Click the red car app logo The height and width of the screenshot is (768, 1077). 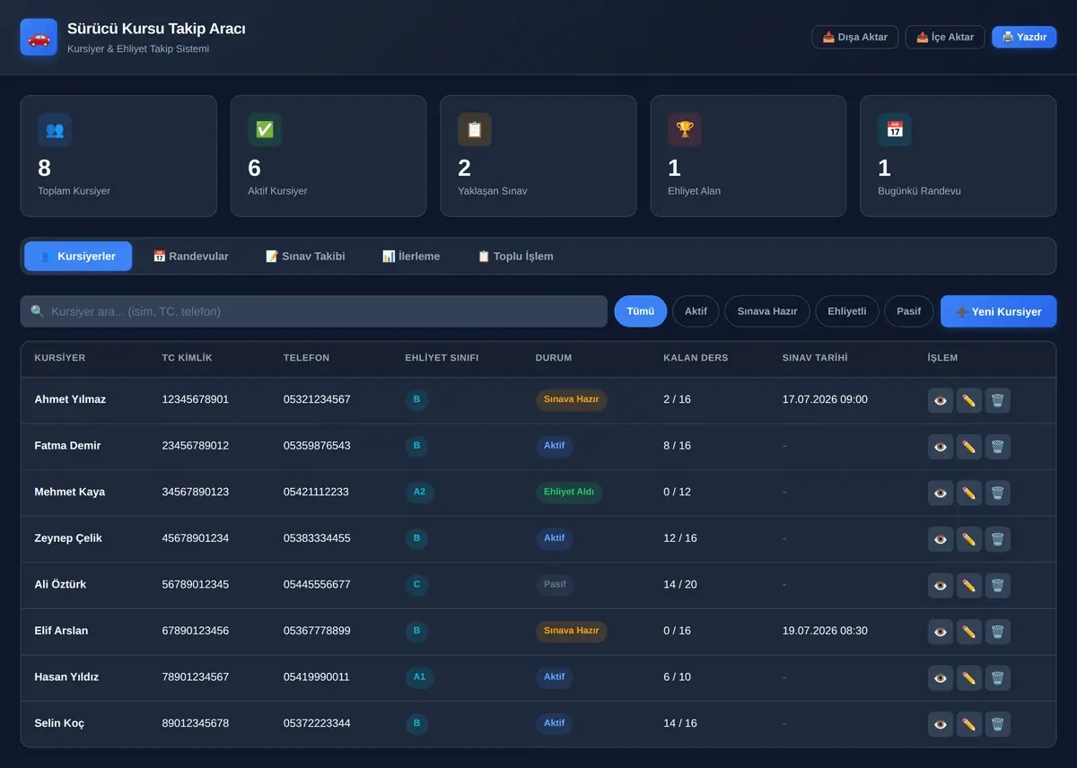point(39,38)
